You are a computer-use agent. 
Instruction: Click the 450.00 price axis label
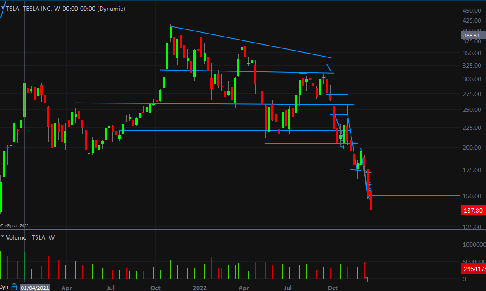pyautogui.click(x=472, y=11)
